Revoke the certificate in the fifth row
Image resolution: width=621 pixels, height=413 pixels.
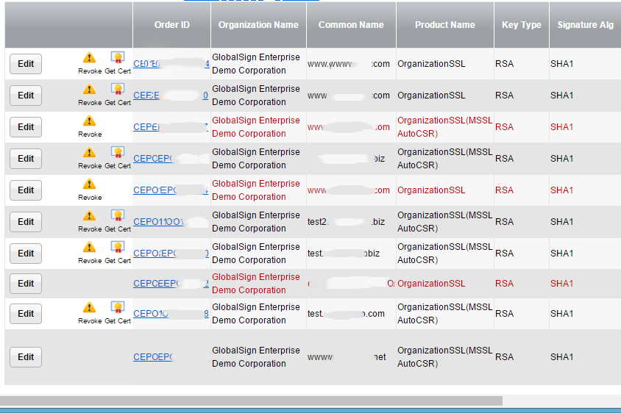tap(89, 184)
